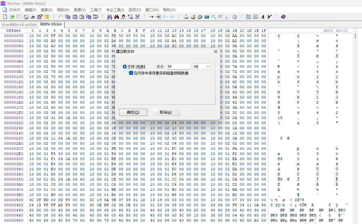362x224 pixels.
Task: Open the Properties icon with checklist
Action: click(x=40, y=17)
